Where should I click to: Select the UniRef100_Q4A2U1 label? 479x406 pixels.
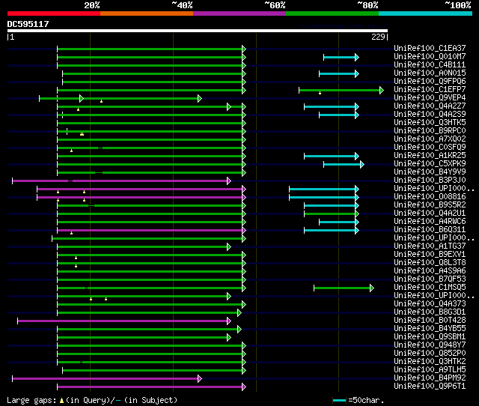tap(430, 213)
